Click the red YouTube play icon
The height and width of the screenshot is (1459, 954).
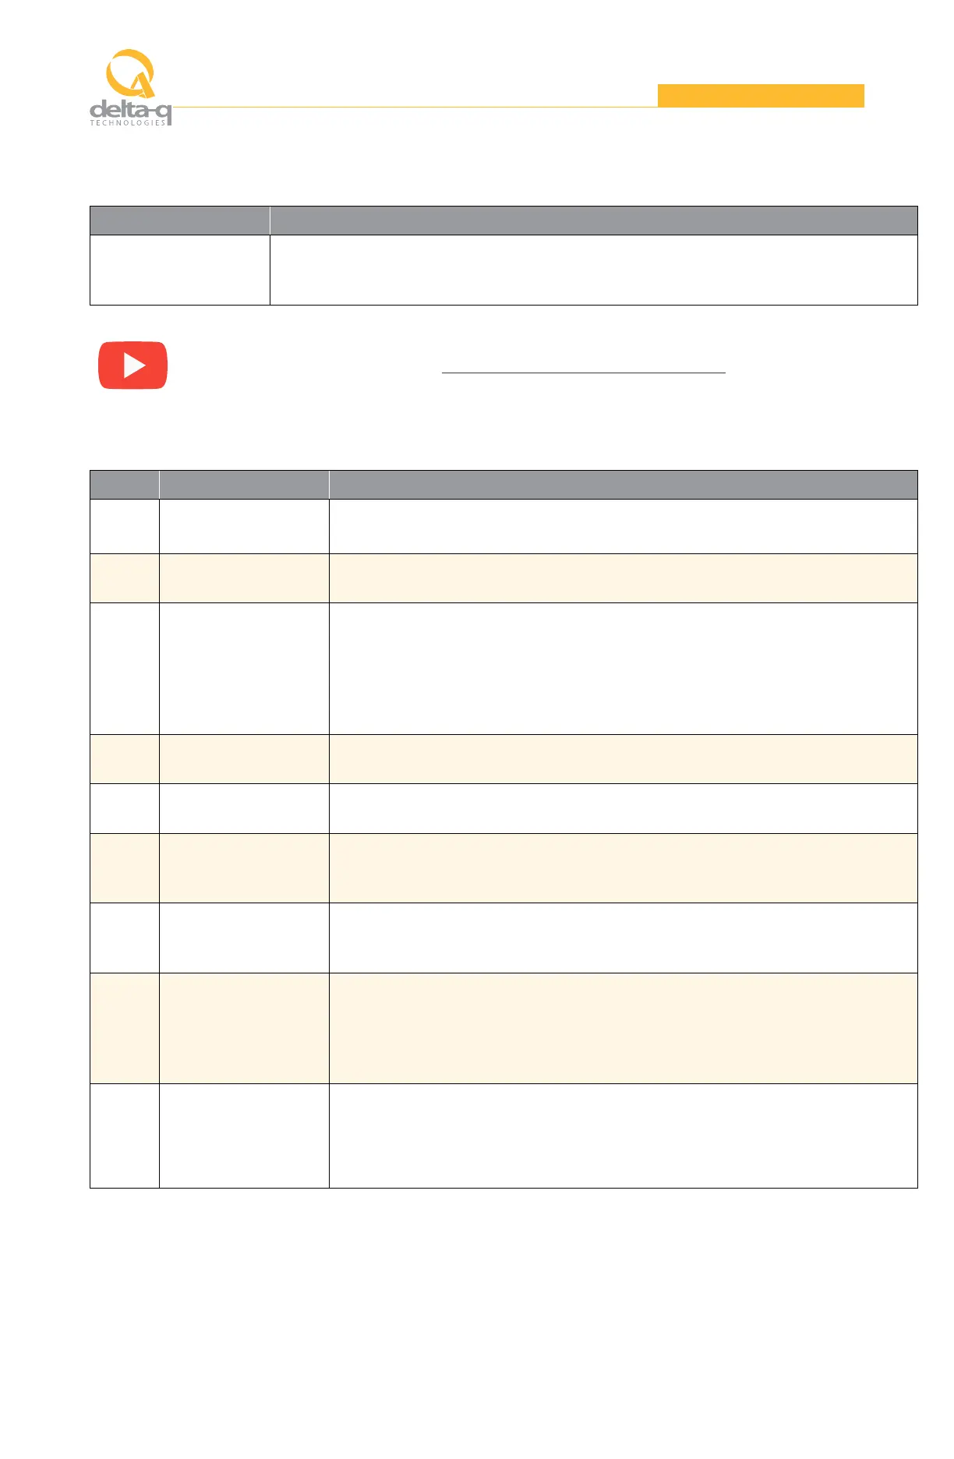tap(132, 365)
